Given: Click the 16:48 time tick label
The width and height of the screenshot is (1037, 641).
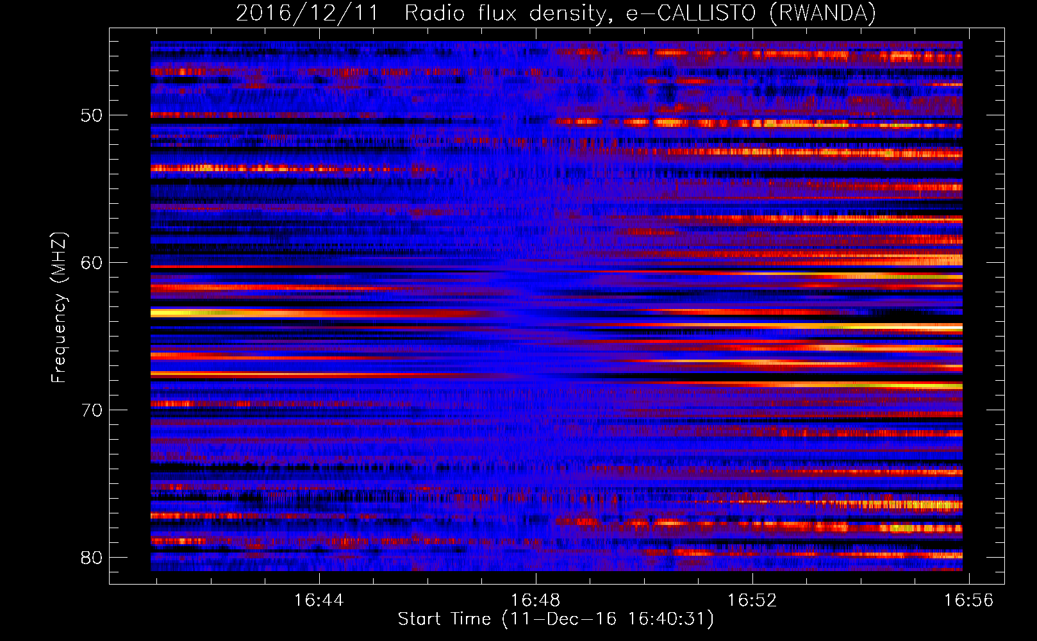Looking at the screenshot, I should pyautogui.click(x=535, y=600).
